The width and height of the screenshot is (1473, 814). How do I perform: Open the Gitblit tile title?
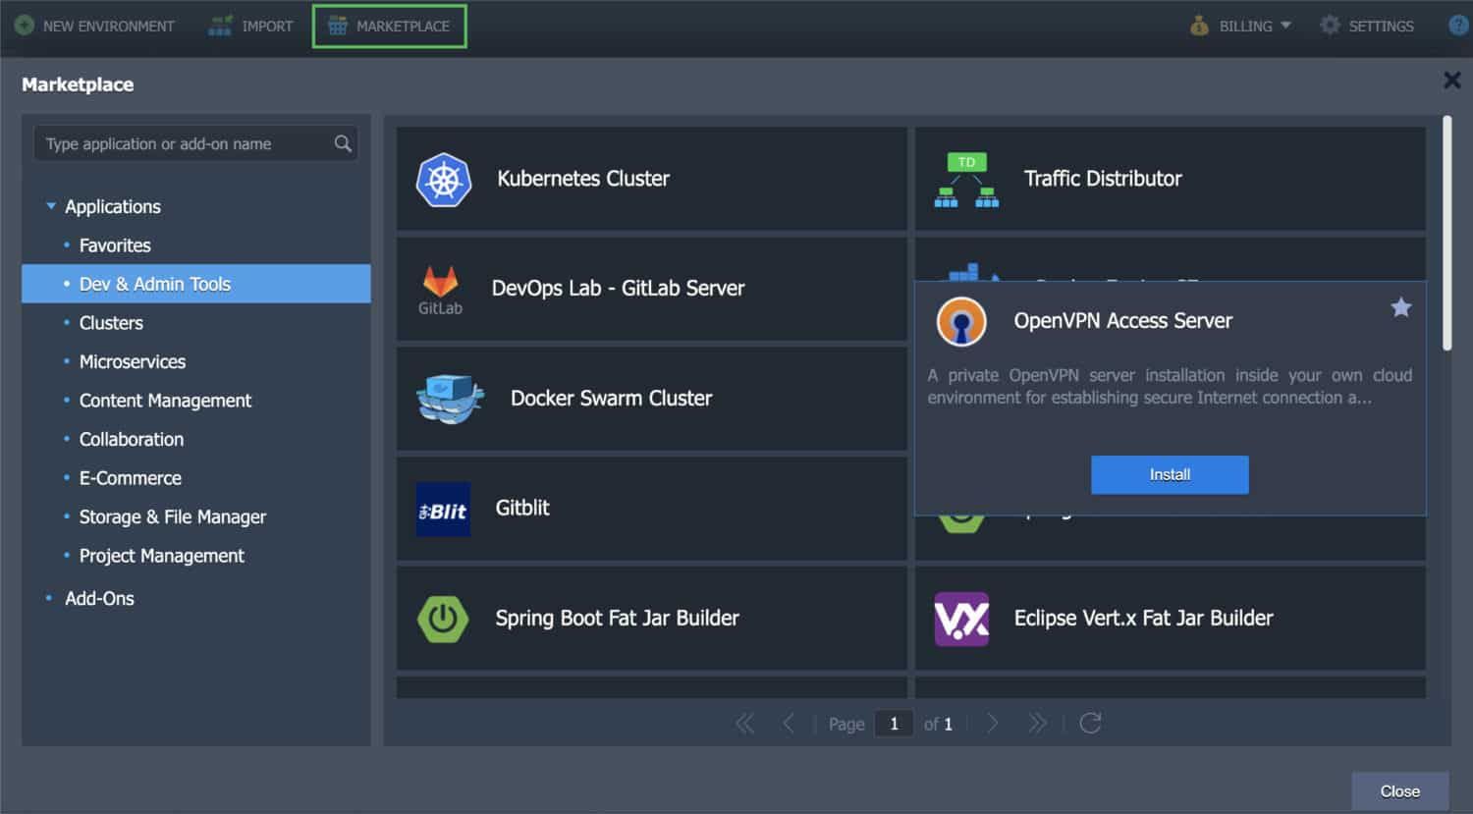(522, 508)
